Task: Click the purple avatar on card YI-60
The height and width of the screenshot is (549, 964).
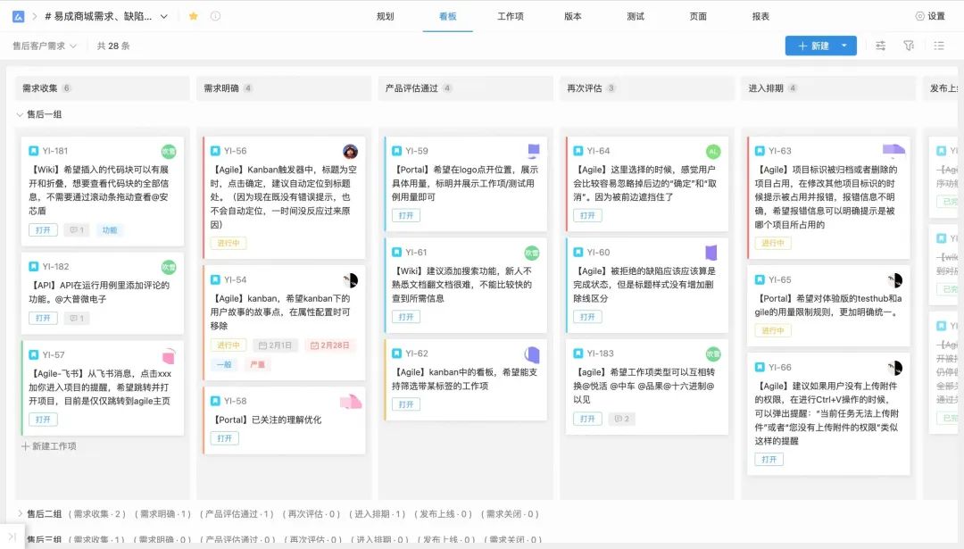Action: point(711,253)
